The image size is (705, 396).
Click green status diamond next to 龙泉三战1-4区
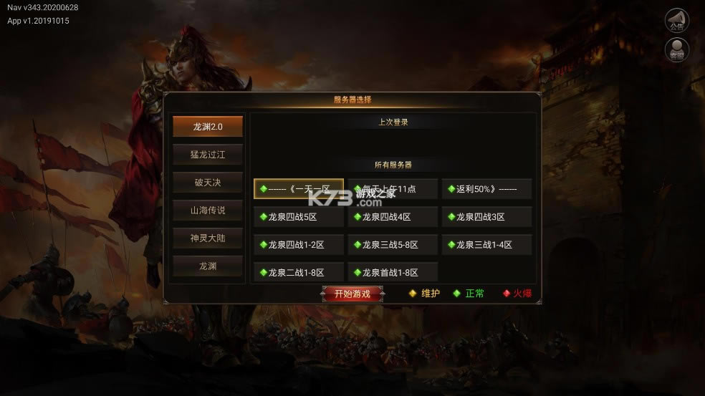click(451, 244)
